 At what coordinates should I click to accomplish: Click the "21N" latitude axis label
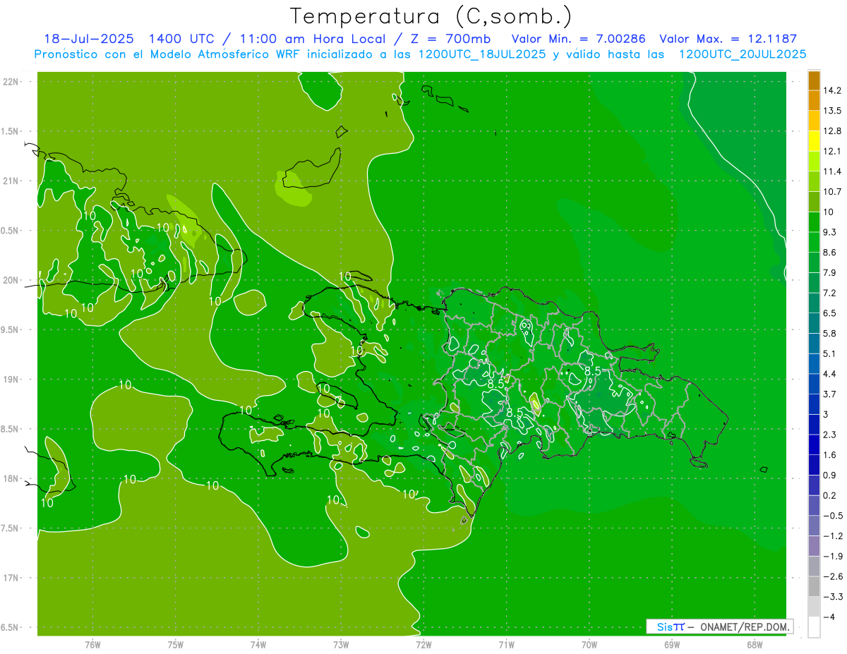(x=11, y=181)
